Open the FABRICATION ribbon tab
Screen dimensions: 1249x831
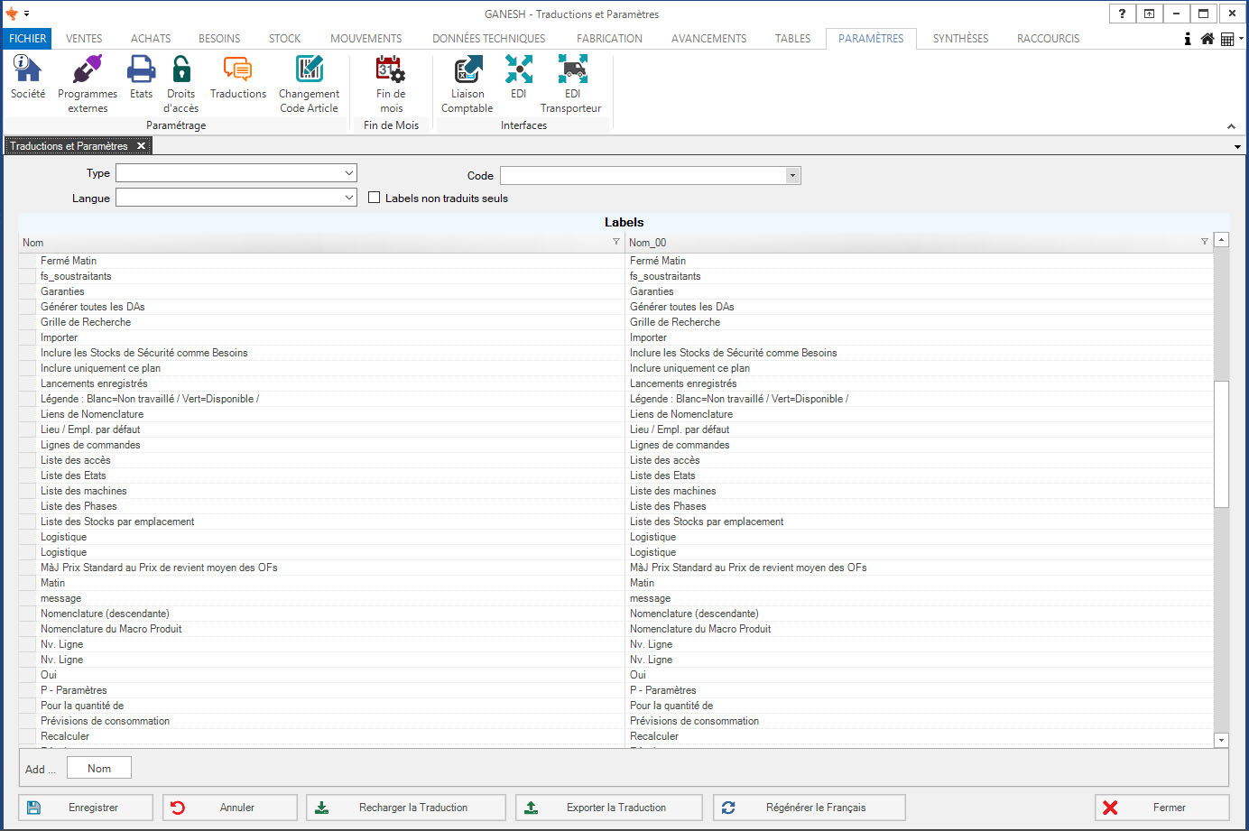point(609,39)
